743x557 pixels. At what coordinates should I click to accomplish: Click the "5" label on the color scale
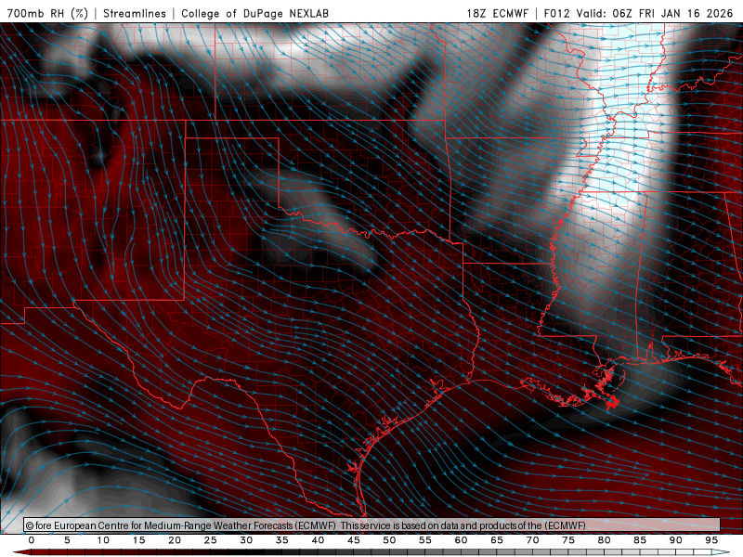(x=67, y=540)
